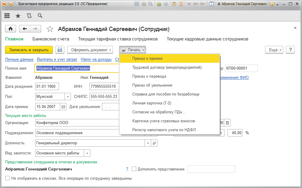302x188 pixels.
Task: Select Согласие на обработку ПДн
Action: tap(170, 112)
